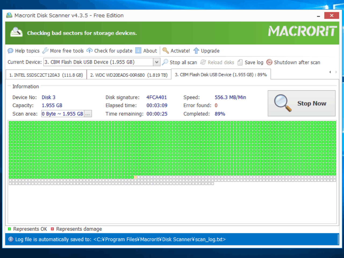The width and height of the screenshot is (344, 258).
Task: Click the key Activate icon
Action: (166, 51)
